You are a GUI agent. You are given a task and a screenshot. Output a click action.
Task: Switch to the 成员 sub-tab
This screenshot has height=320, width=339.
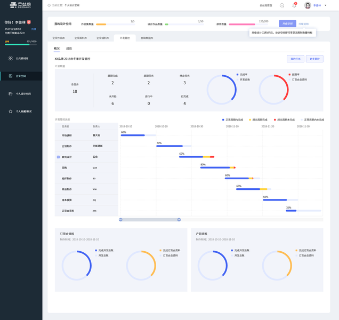[x=69, y=49]
